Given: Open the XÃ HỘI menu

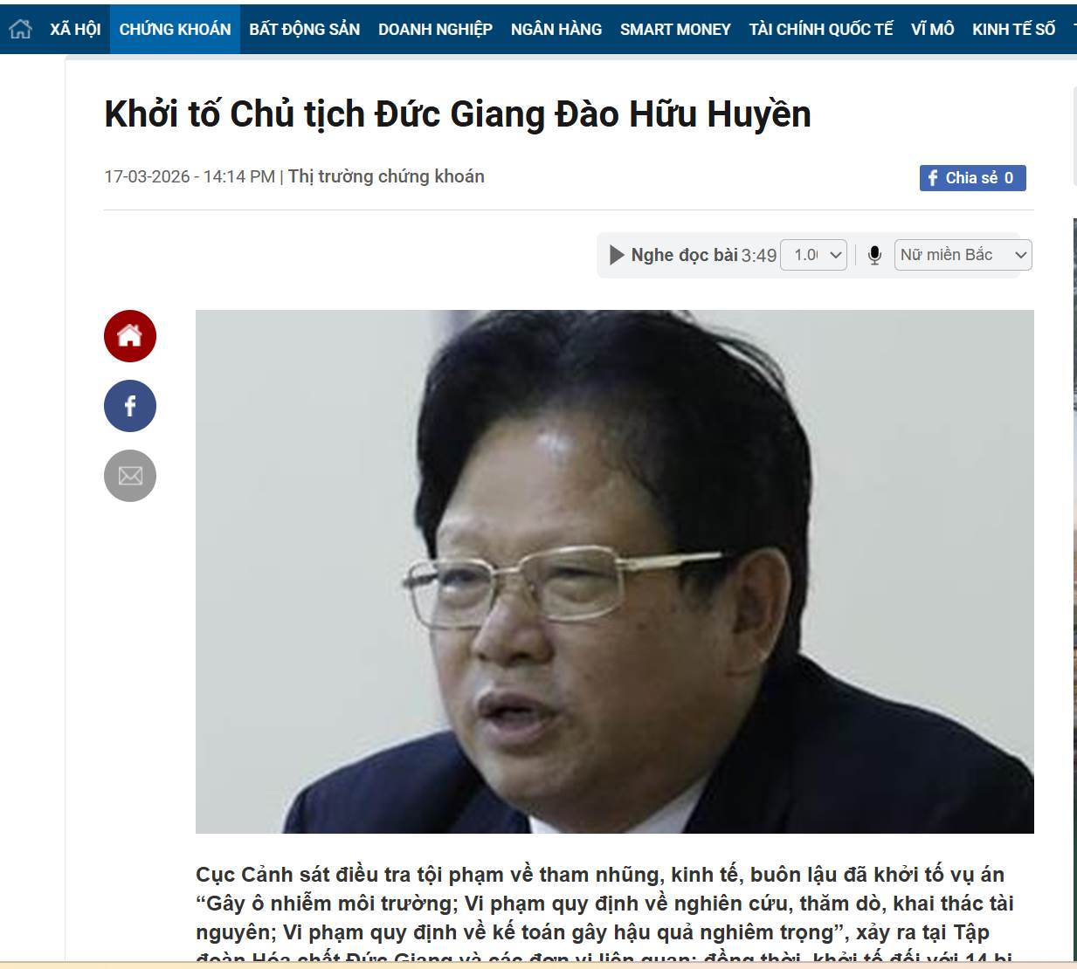Looking at the screenshot, I should [x=75, y=30].
